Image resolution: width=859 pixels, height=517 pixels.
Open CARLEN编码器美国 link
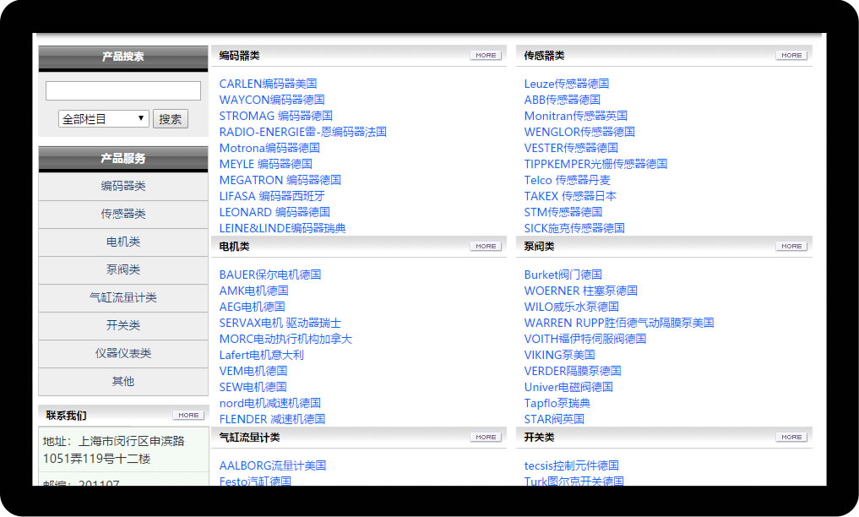(x=268, y=84)
